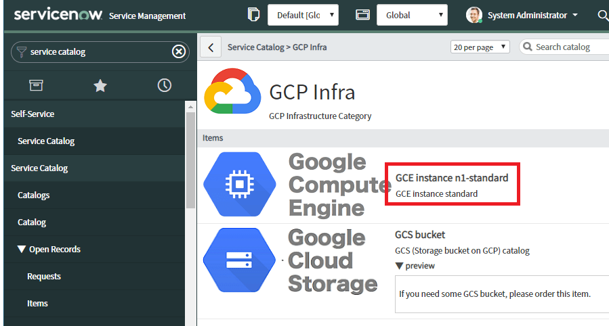The image size is (609, 326).
Task: Open the Items module
Action: tap(94, 304)
